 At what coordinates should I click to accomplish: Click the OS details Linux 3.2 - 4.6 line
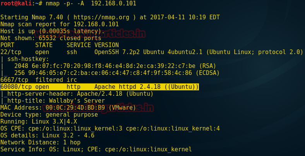click(47, 135)
